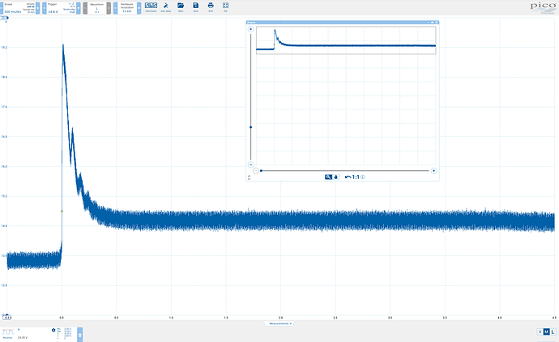Increase the Trigger level with plus button
The image size is (559, 342).
tap(79, 8)
